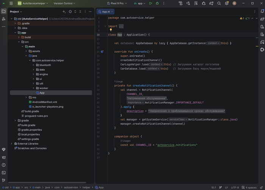Viewport: 265px width, 190px height.
Task: Toggle the Project tool window button
Action: 3,11
